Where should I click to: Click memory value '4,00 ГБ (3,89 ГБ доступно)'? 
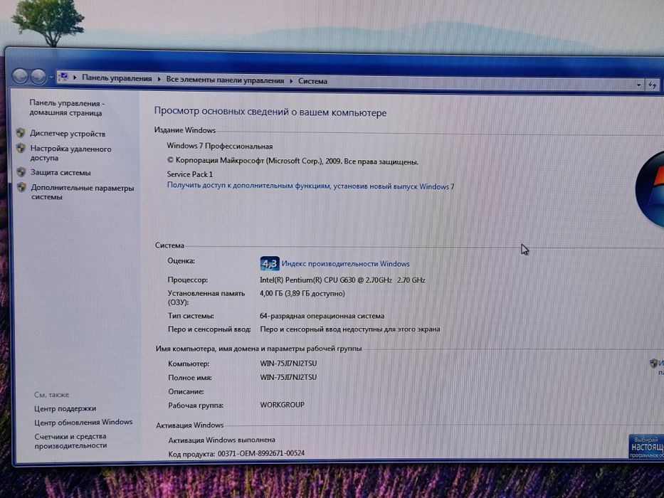coord(302,293)
